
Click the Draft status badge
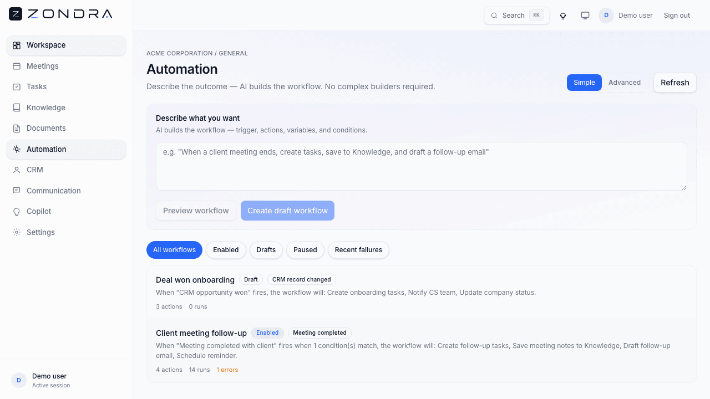click(251, 280)
